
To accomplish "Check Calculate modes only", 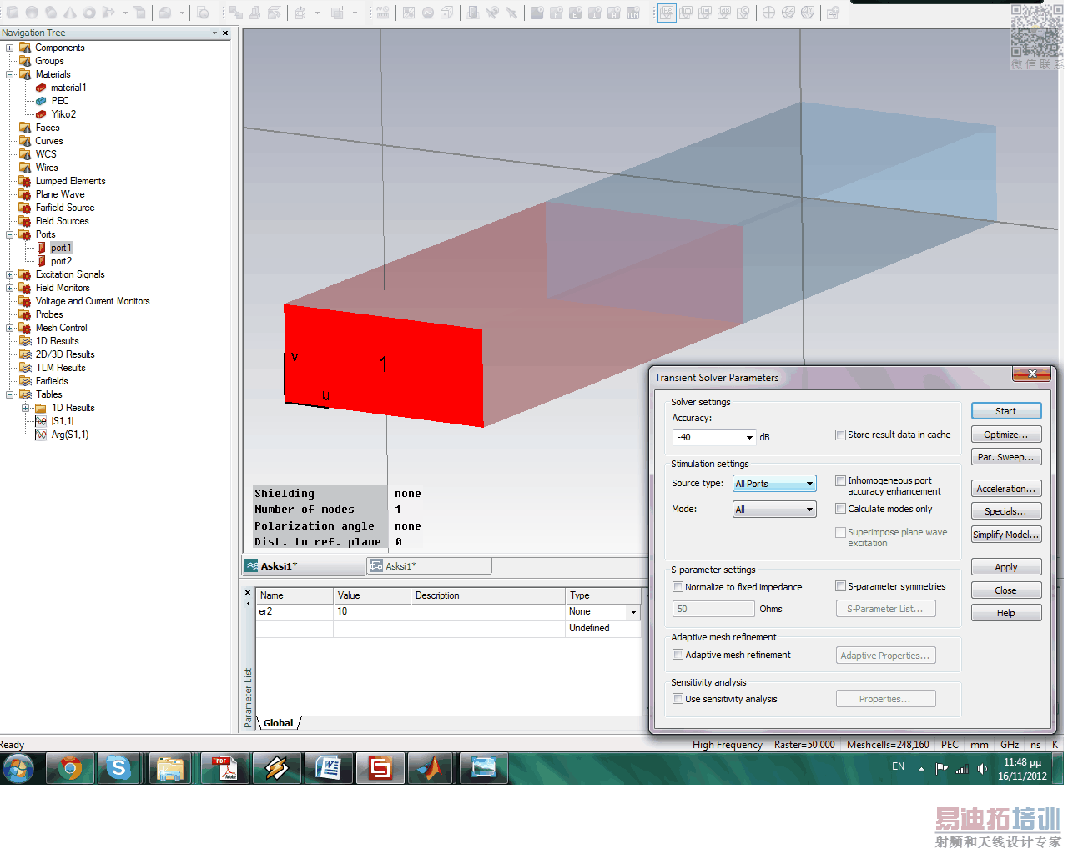I will pyautogui.click(x=841, y=509).
